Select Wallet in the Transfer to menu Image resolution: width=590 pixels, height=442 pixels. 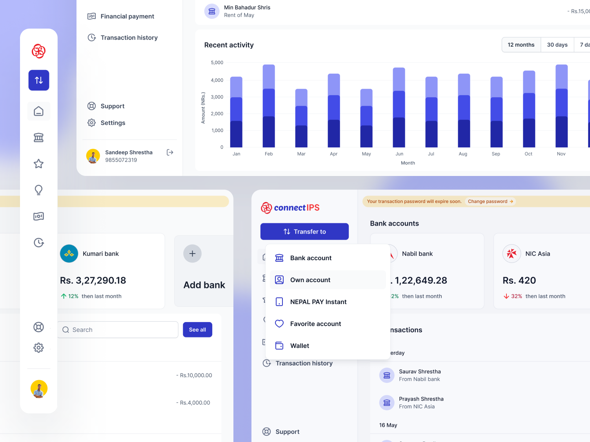point(300,346)
